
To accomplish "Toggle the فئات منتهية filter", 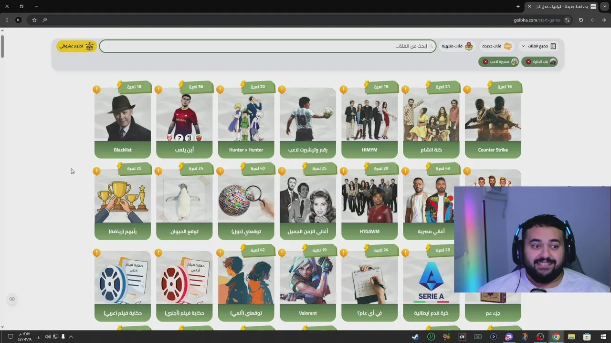I will tap(457, 46).
